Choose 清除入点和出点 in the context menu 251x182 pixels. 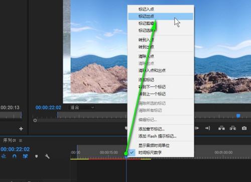pos(161,70)
